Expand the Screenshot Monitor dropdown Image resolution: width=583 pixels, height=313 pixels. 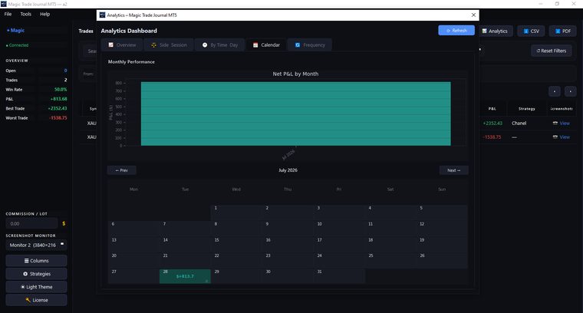tap(37, 245)
